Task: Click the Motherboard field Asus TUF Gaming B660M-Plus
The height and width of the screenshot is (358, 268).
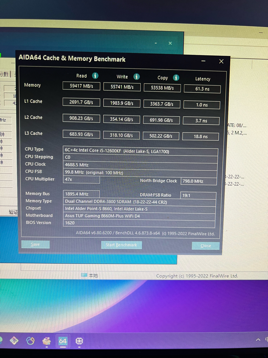Action: (x=139, y=216)
